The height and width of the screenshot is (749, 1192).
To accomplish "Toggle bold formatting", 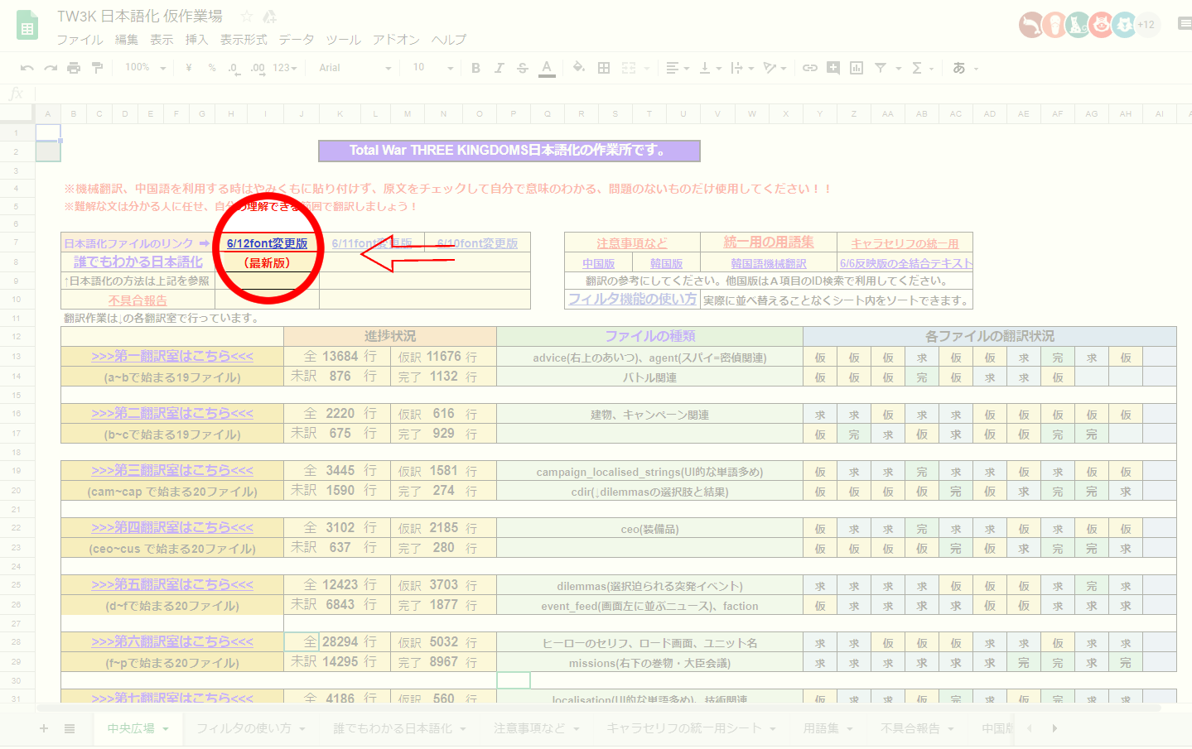I will coord(475,68).
